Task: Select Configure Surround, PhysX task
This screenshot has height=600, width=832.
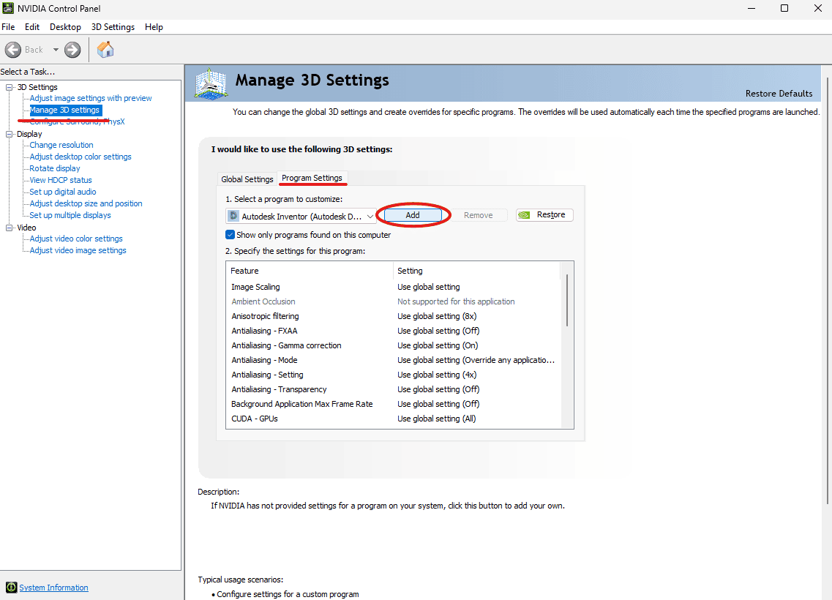Action: pyautogui.click(x=77, y=121)
